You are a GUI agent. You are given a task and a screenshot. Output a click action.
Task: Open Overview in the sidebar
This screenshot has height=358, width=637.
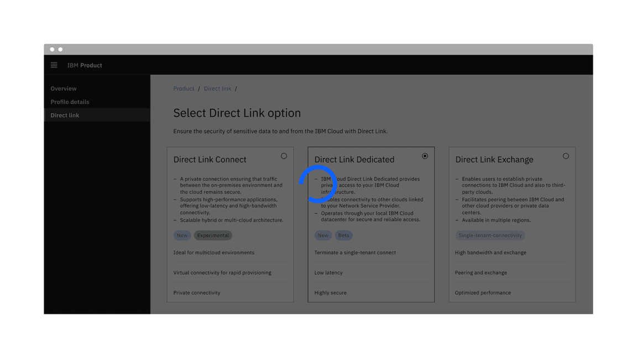(x=63, y=88)
